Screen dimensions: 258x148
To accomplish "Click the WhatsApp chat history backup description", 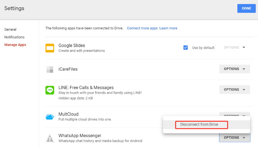I will (100, 141).
